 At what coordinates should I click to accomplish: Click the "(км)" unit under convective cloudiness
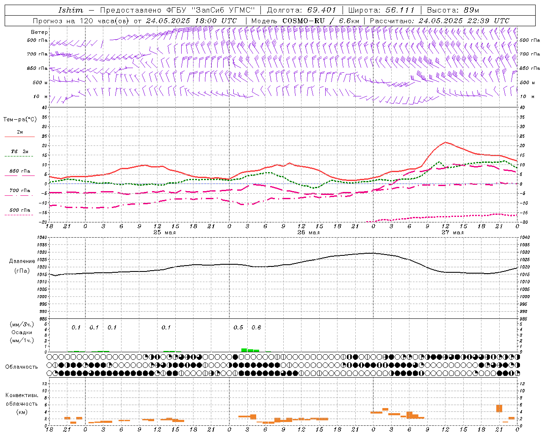tap(22, 412)
